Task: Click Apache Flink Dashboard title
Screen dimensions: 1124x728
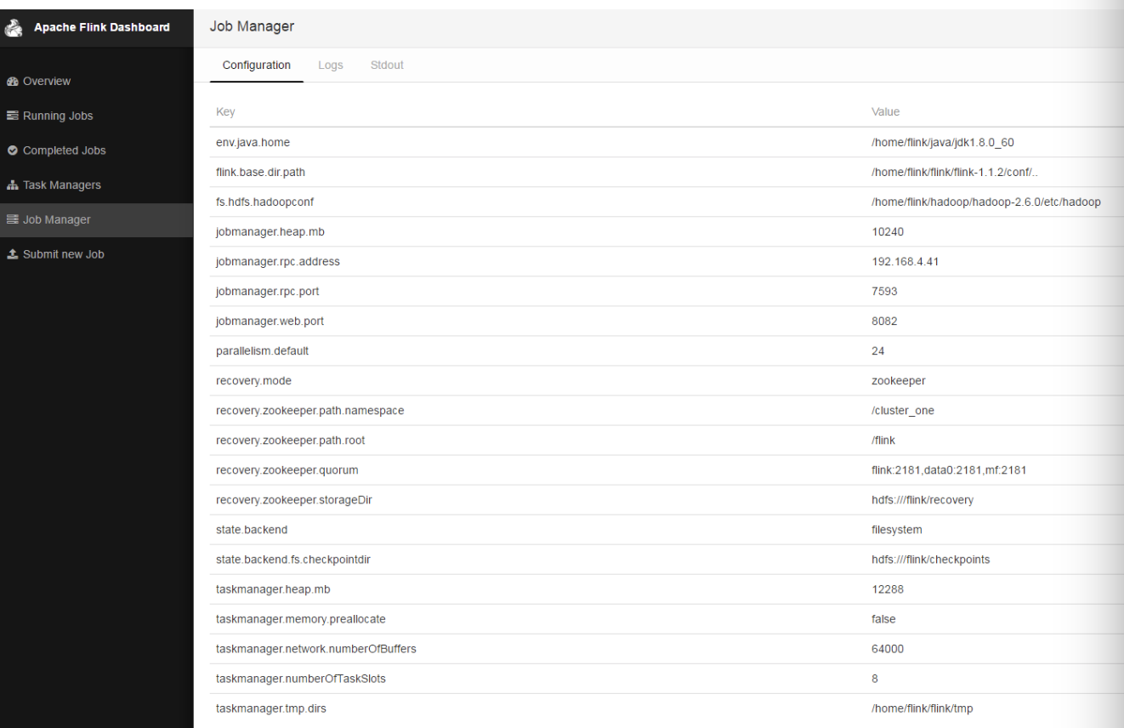Action: (101, 27)
